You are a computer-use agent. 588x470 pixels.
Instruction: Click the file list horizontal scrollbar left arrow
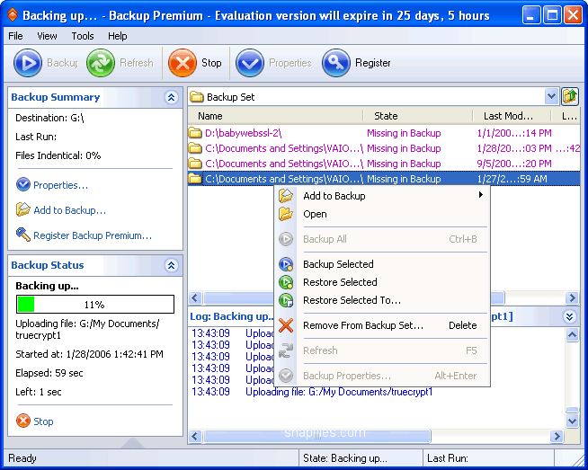point(194,298)
